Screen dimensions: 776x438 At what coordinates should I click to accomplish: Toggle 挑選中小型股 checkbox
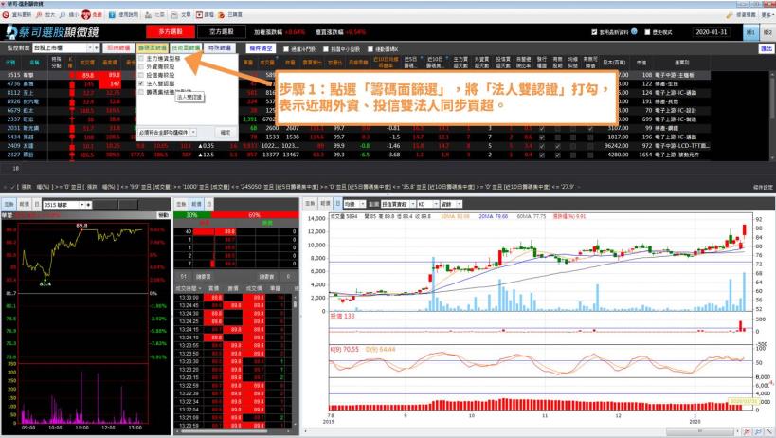(x=326, y=49)
